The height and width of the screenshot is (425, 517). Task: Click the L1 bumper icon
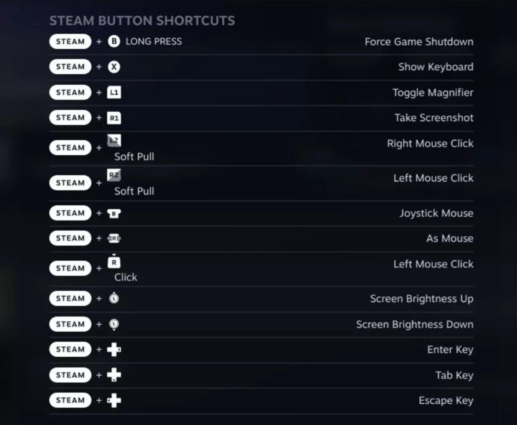pyautogui.click(x=114, y=92)
